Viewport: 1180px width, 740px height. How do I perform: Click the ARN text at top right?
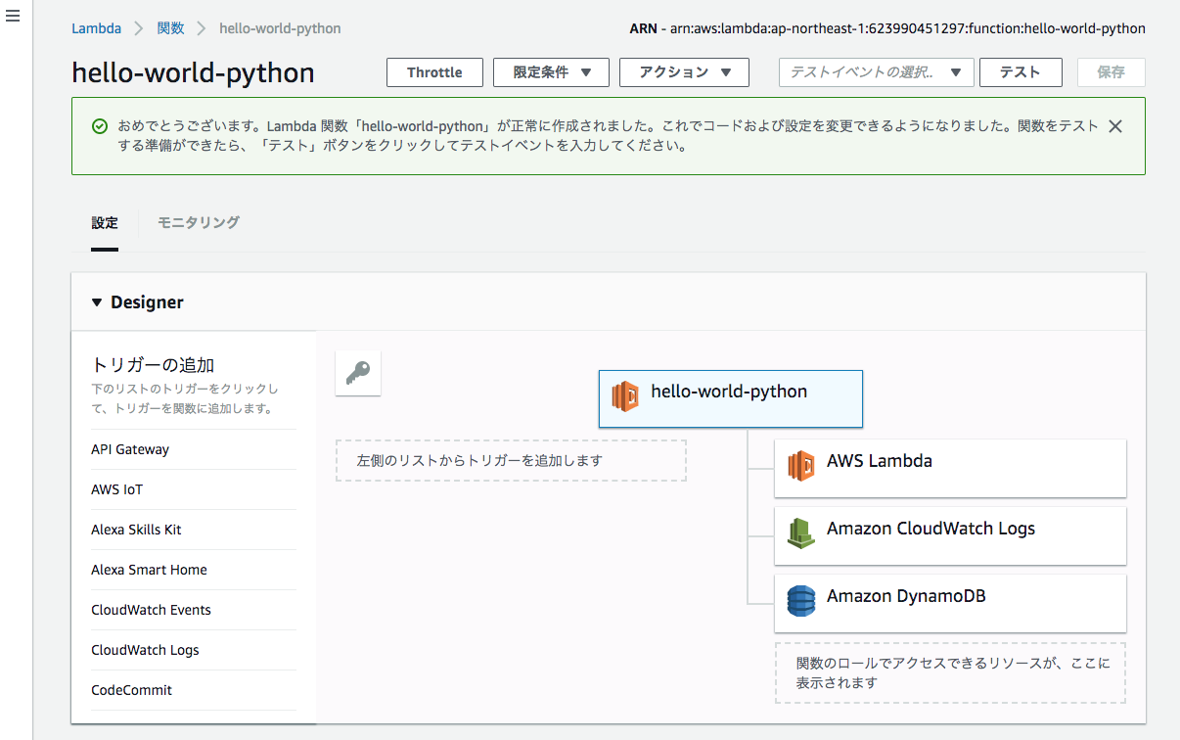click(887, 28)
